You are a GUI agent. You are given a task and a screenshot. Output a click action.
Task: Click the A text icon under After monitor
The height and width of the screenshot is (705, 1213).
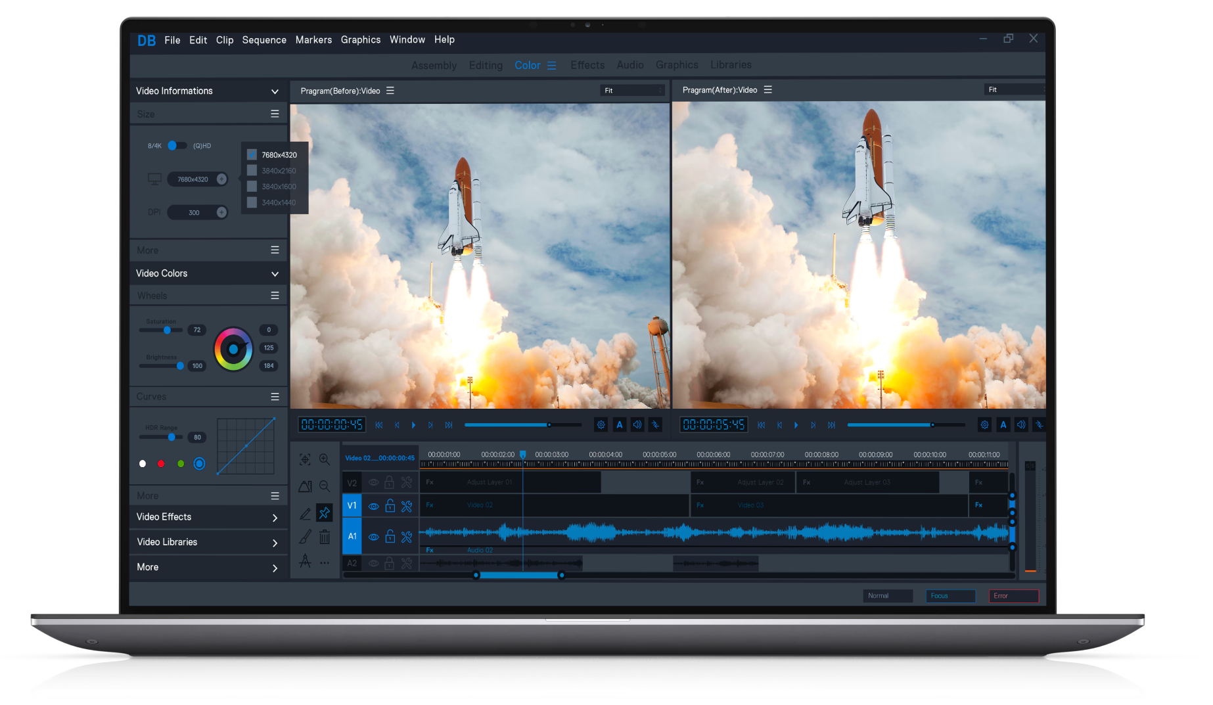[x=1003, y=425]
